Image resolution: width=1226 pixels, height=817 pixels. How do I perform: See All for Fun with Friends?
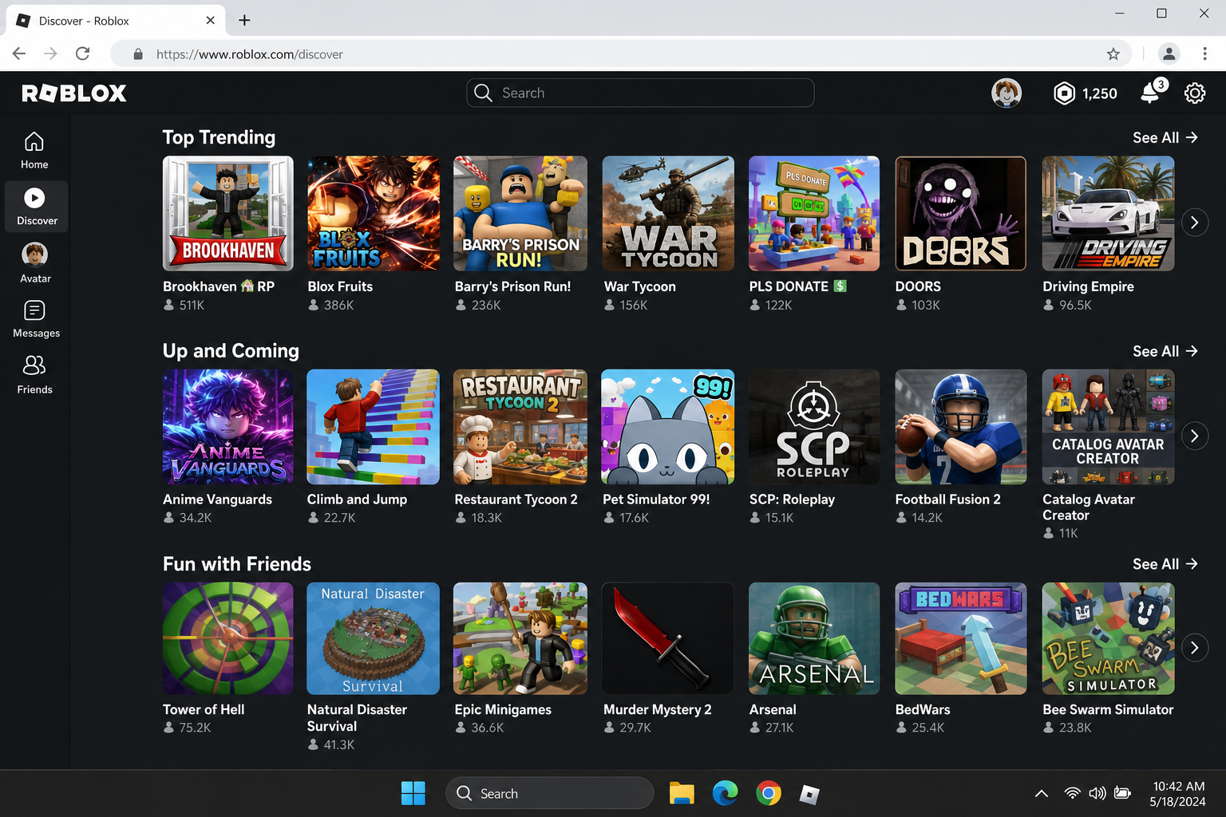[x=1165, y=564]
